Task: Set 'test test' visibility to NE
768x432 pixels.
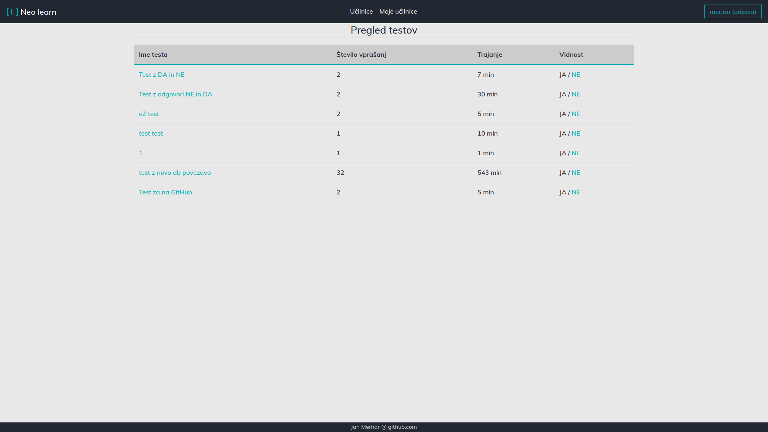Action: pos(576,134)
